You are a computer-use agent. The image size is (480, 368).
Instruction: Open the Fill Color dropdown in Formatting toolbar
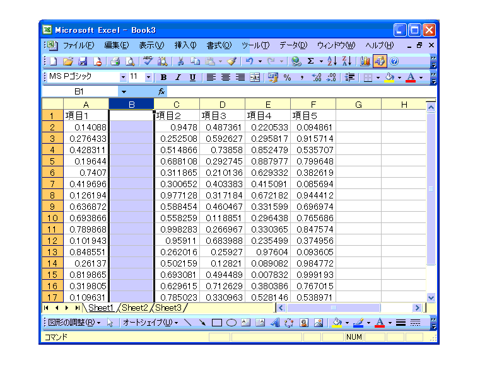click(399, 78)
